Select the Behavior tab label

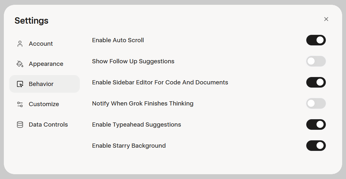tap(41, 84)
